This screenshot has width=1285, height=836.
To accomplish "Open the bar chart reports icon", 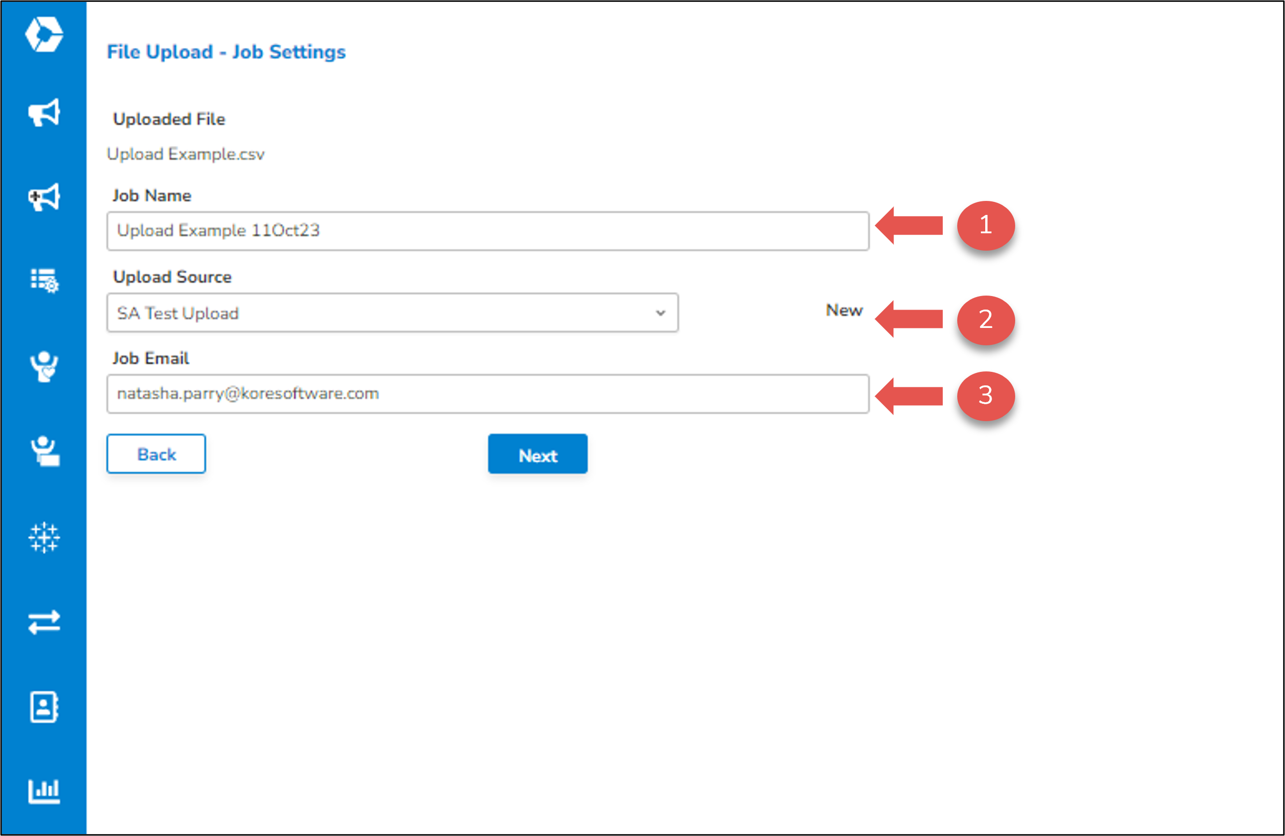I will pyautogui.click(x=44, y=792).
